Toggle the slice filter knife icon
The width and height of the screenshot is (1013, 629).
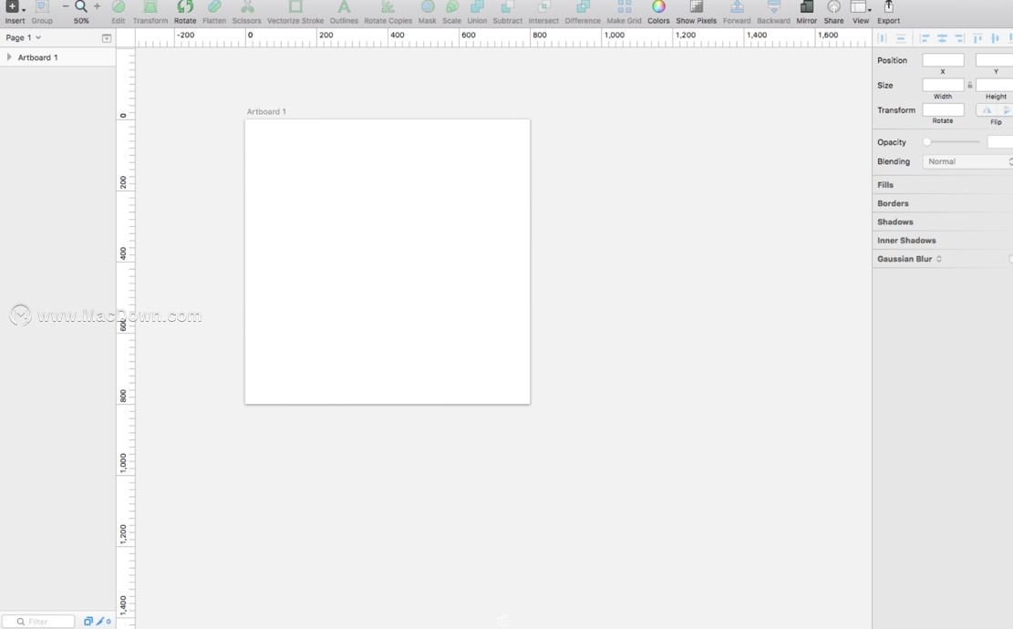(x=101, y=621)
